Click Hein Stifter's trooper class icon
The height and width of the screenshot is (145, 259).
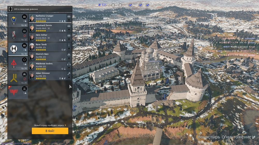[x=69, y=35]
